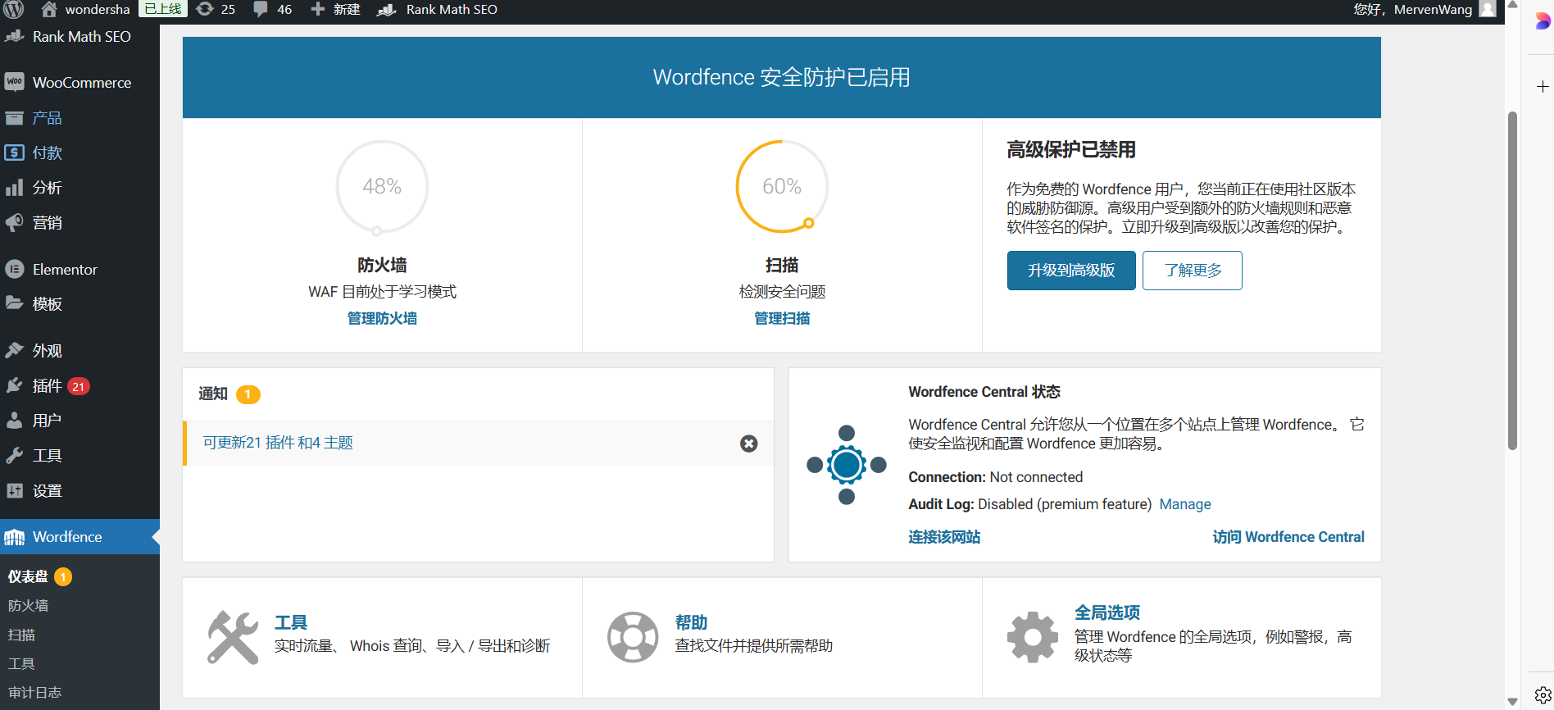
Task: Click the page vertical scrollbar
Action: [1512, 280]
